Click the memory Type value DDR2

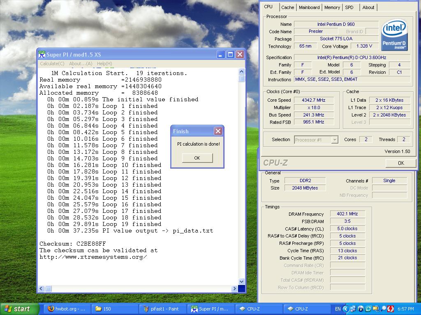[x=305, y=180]
